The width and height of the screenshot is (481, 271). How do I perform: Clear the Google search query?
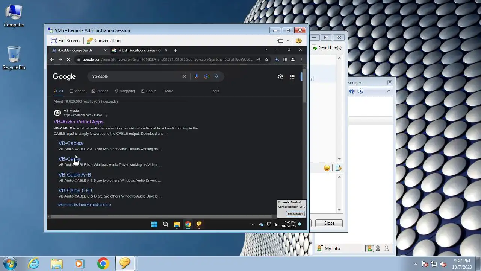184,76
